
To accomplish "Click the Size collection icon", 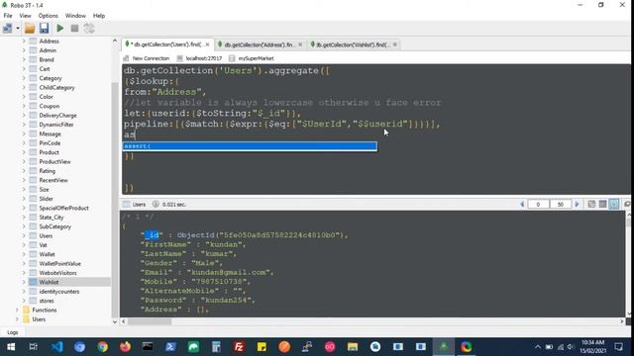I will [x=33, y=190].
